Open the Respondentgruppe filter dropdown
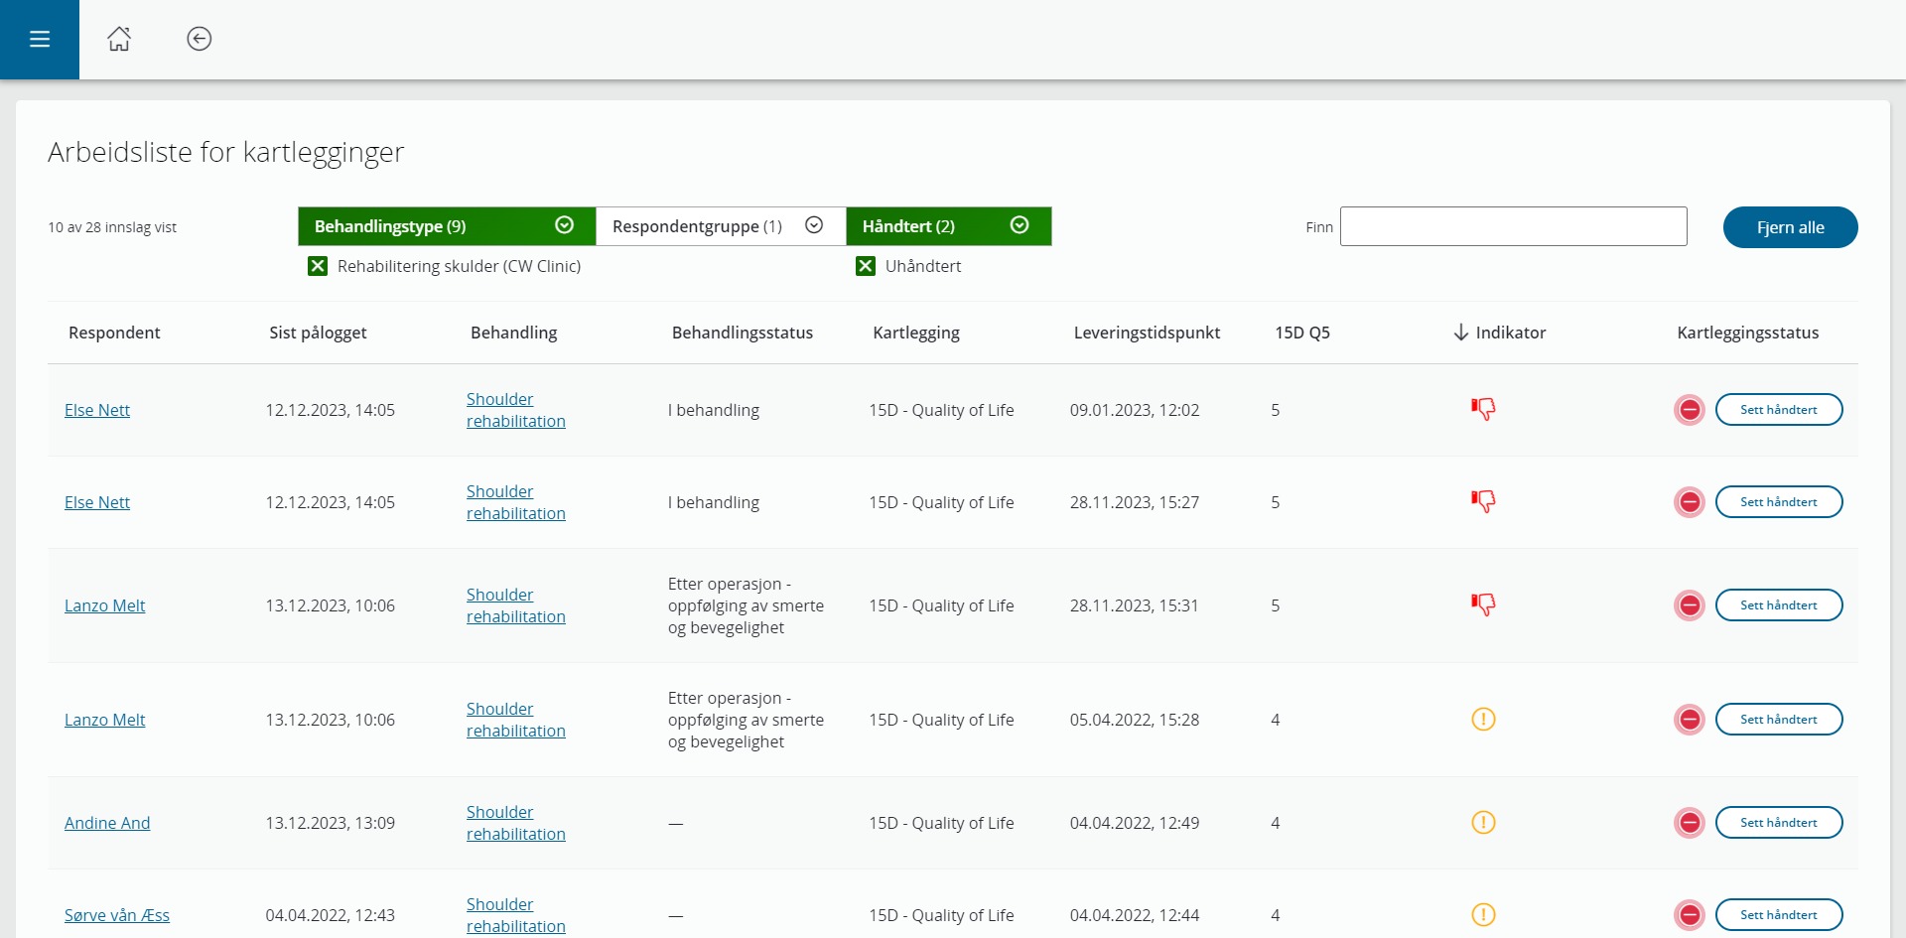The height and width of the screenshot is (938, 1906). pyautogui.click(x=814, y=225)
